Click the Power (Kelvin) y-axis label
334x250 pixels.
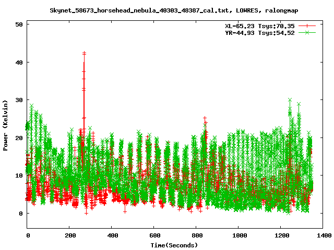[6, 126]
